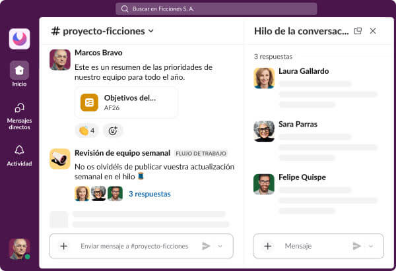This screenshot has height=271, width=396.
Task: Go to Inicio in the sidebar
Action: [19, 71]
